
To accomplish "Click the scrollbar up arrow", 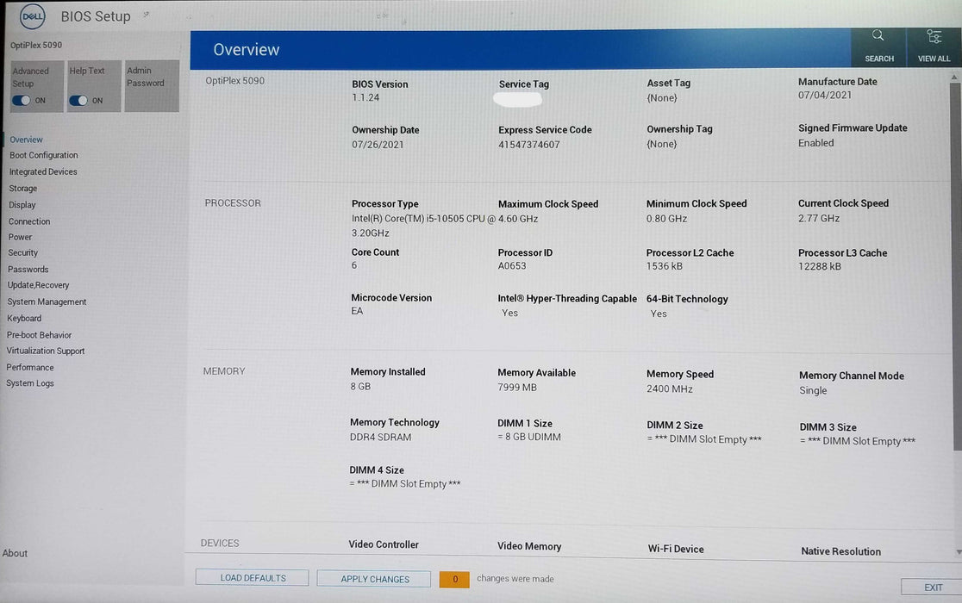I will point(954,78).
